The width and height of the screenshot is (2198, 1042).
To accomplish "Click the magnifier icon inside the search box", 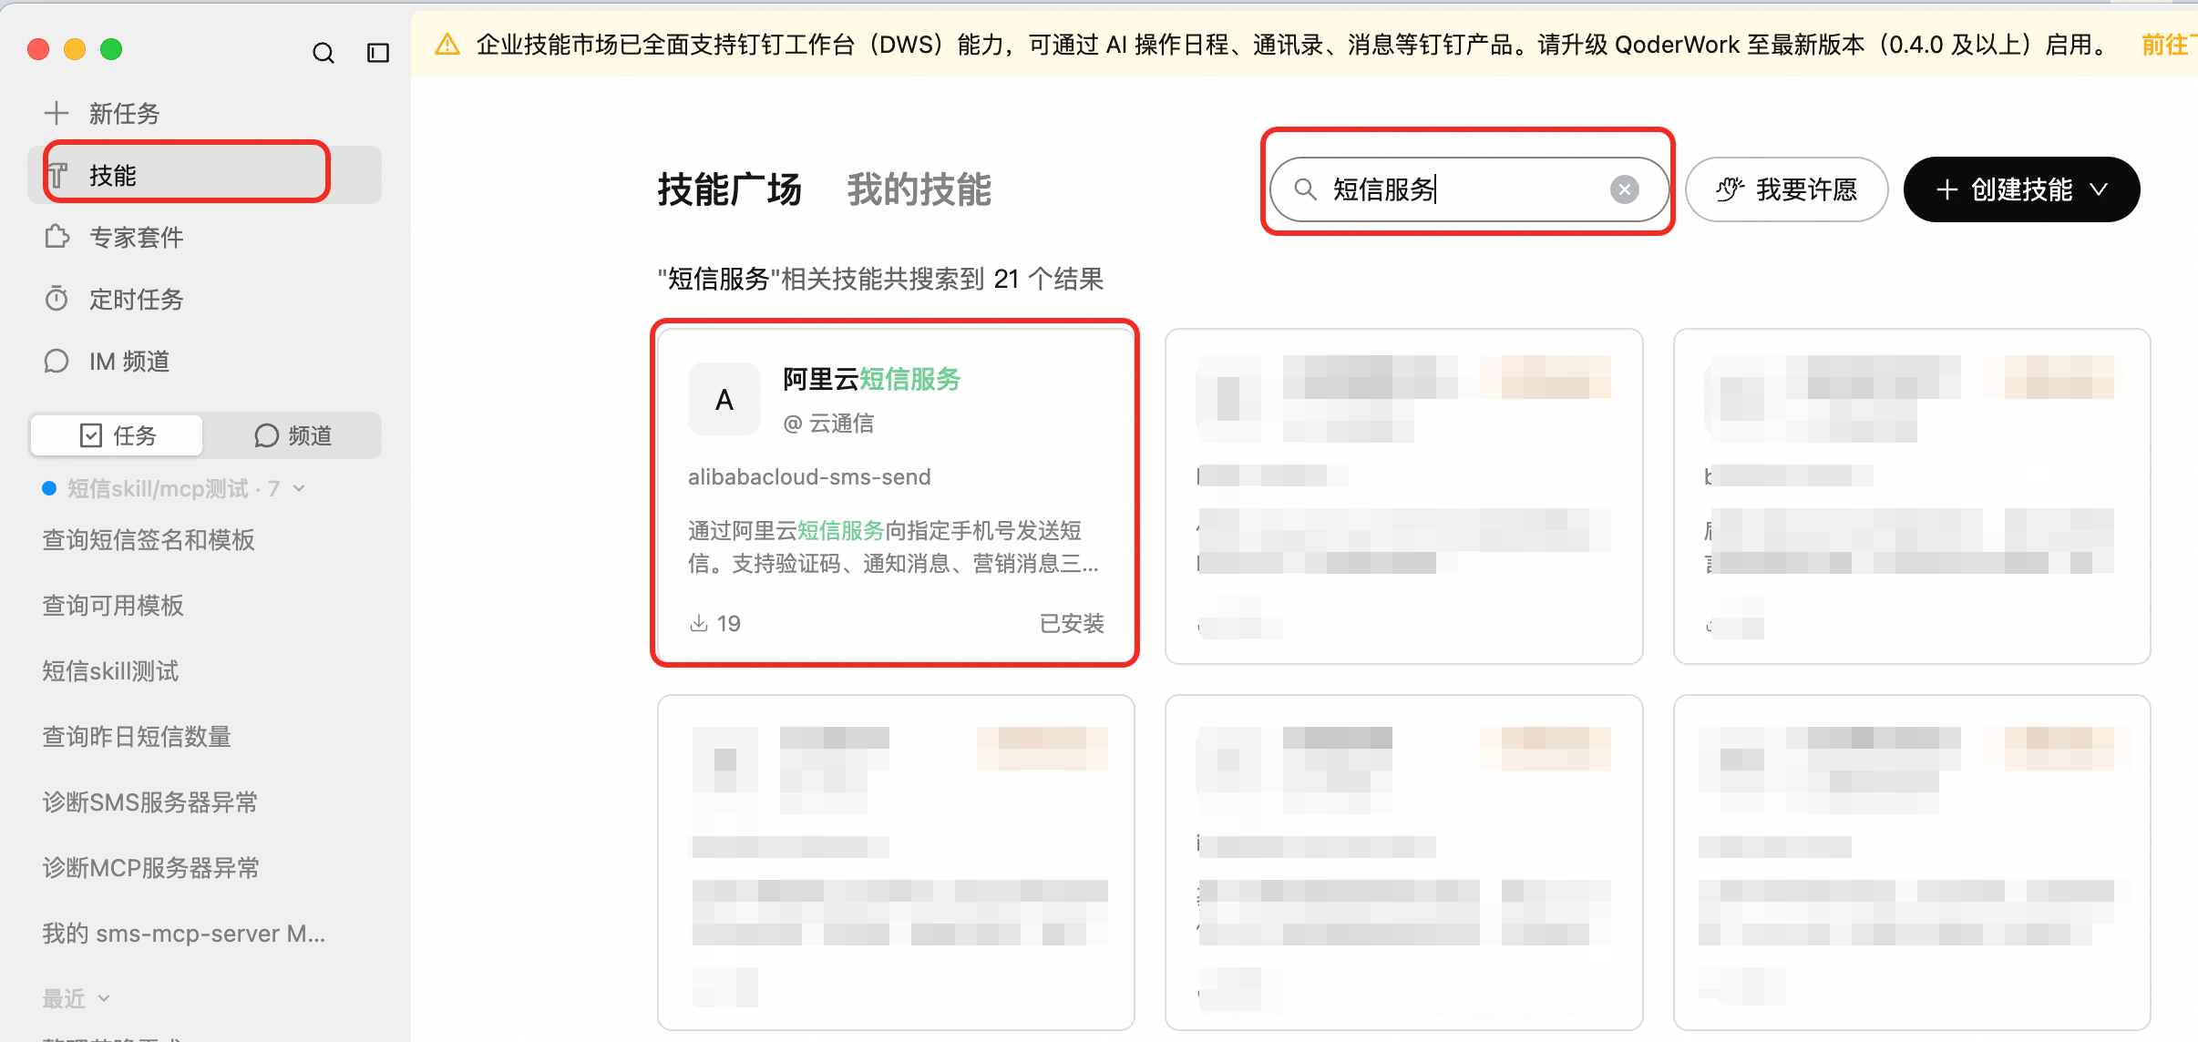I will [x=1305, y=189].
